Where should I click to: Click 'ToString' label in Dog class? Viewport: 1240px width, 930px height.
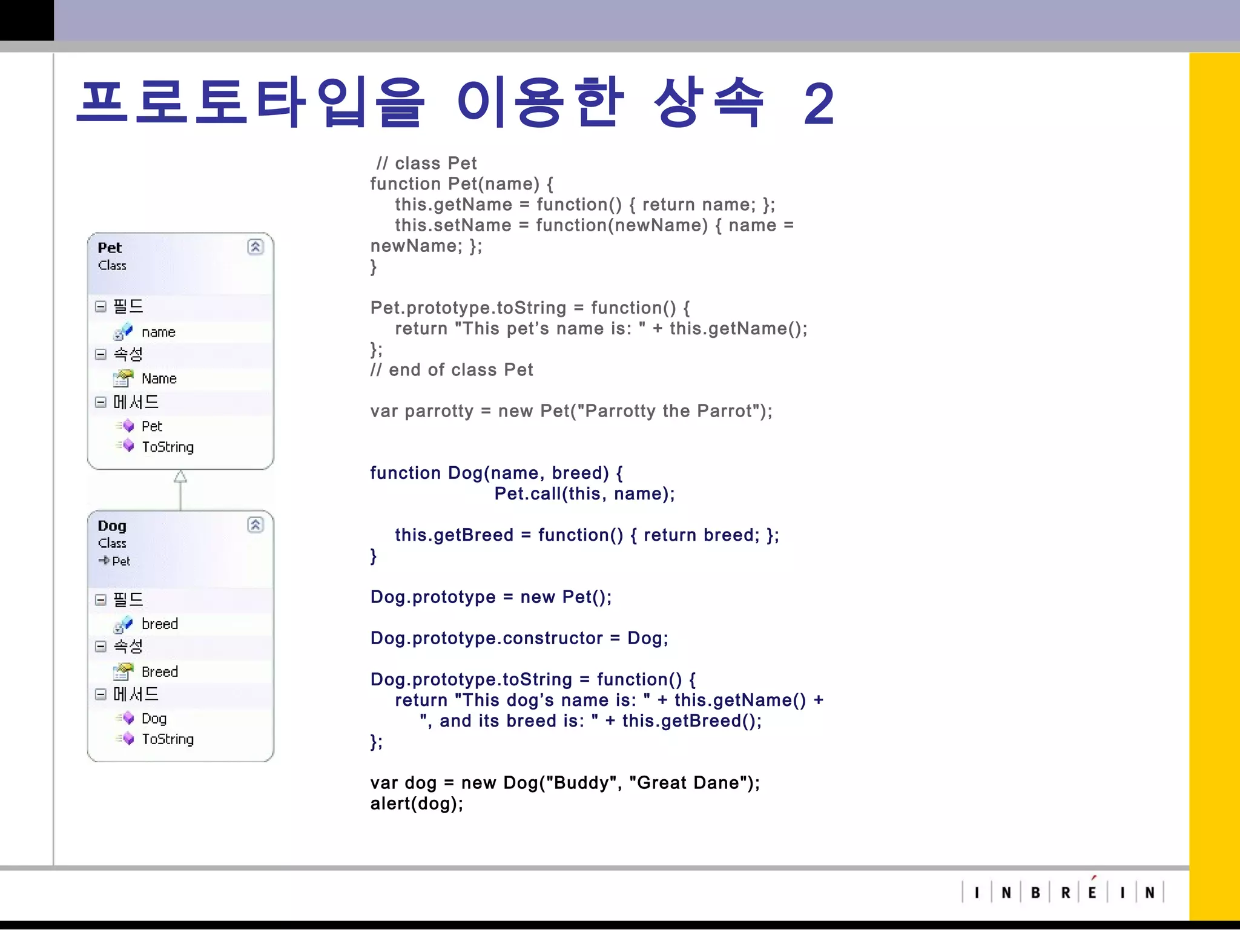point(168,739)
